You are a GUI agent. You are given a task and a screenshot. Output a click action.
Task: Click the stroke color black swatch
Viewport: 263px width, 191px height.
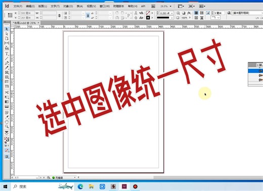148,18
